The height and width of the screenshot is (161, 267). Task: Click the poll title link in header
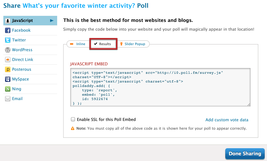79,5
